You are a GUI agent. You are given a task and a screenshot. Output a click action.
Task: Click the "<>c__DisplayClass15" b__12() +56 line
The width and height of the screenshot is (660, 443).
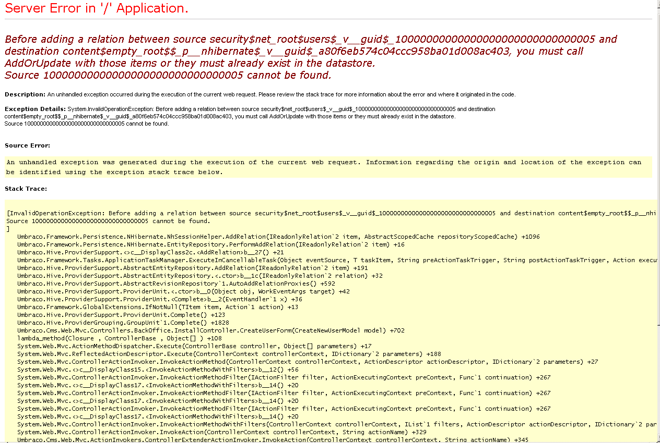click(158, 370)
